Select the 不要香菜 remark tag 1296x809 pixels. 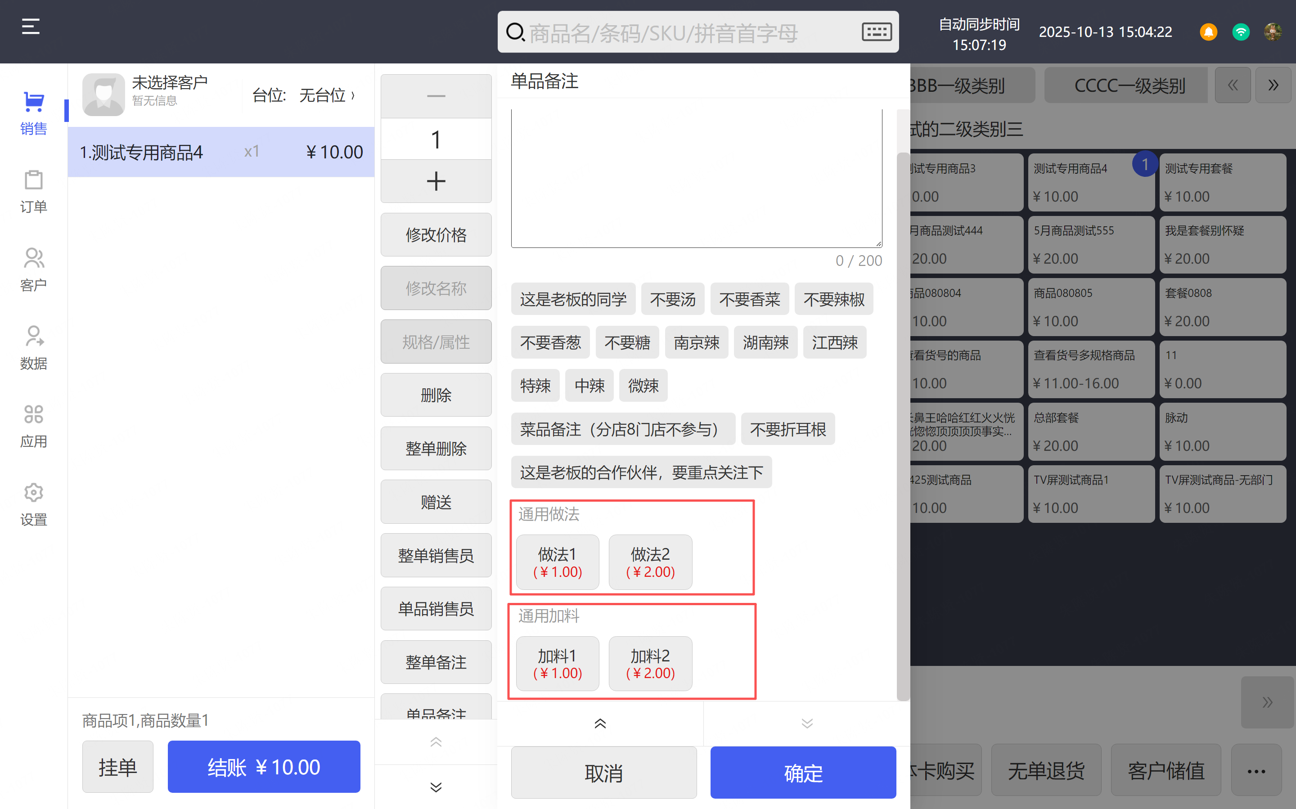749,299
